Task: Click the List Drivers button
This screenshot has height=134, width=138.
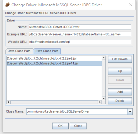Action: (x=120, y=59)
